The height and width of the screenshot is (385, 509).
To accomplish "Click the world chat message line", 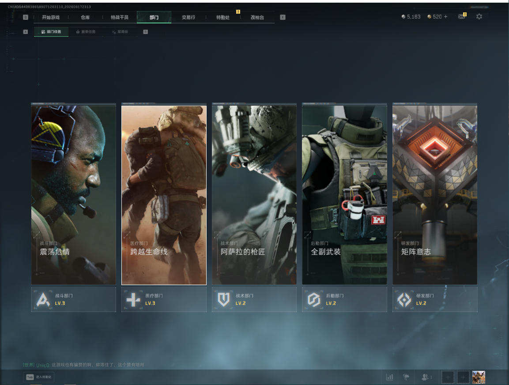I will coord(84,365).
